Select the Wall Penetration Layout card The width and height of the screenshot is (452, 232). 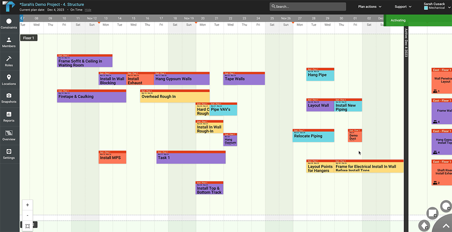442,81
